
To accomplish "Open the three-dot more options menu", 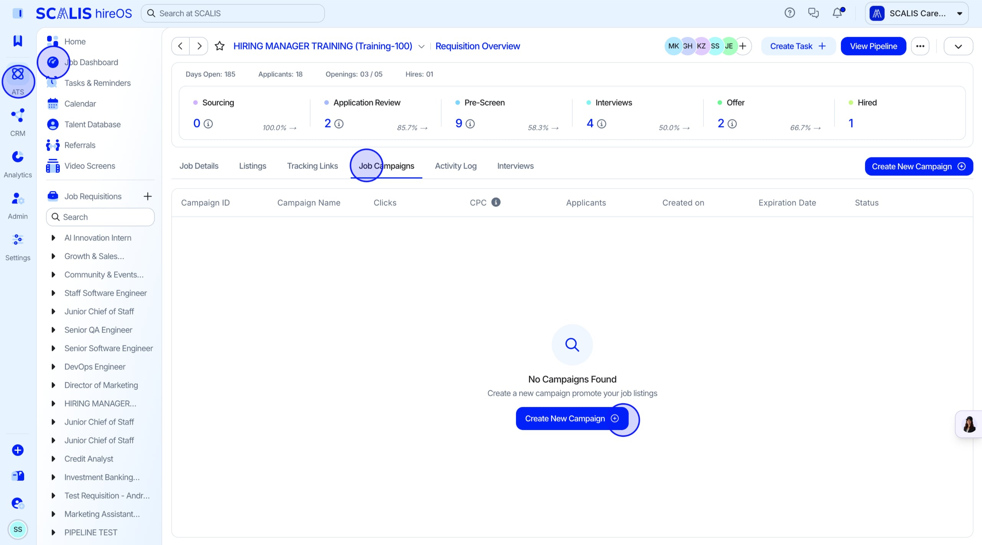I will coord(920,46).
